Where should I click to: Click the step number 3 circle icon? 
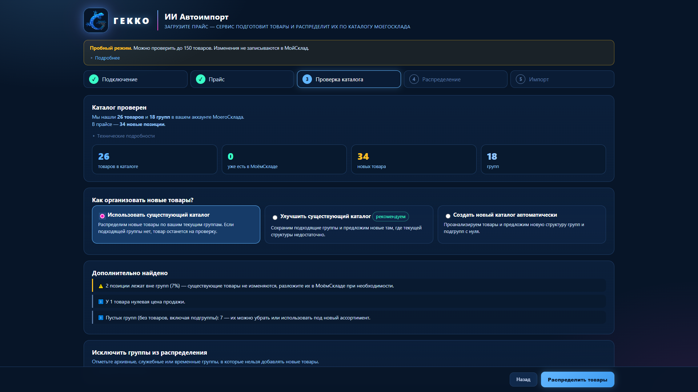pyautogui.click(x=307, y=79)
